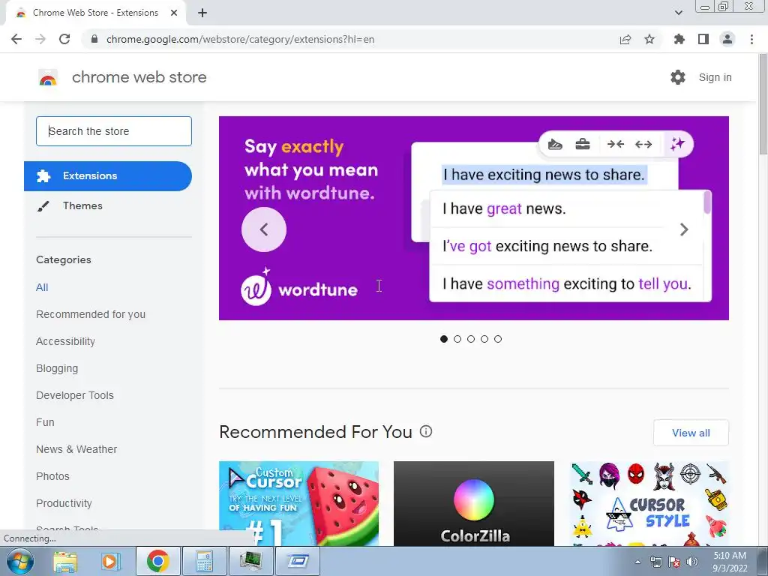This screenshot has height=576, width=768.
Task: Open a new browser tab
Action: point(202,13)
